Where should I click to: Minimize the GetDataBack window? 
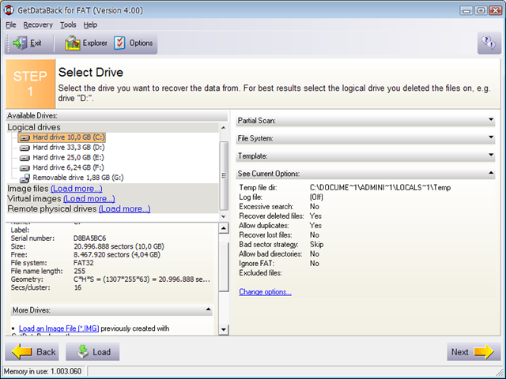[x=466, y=10]
